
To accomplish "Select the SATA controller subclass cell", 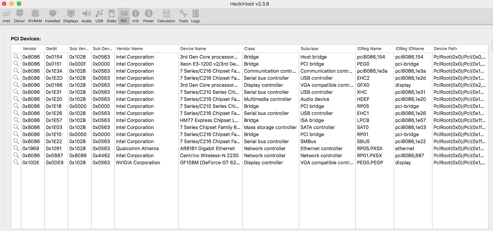I will point(318,127).
